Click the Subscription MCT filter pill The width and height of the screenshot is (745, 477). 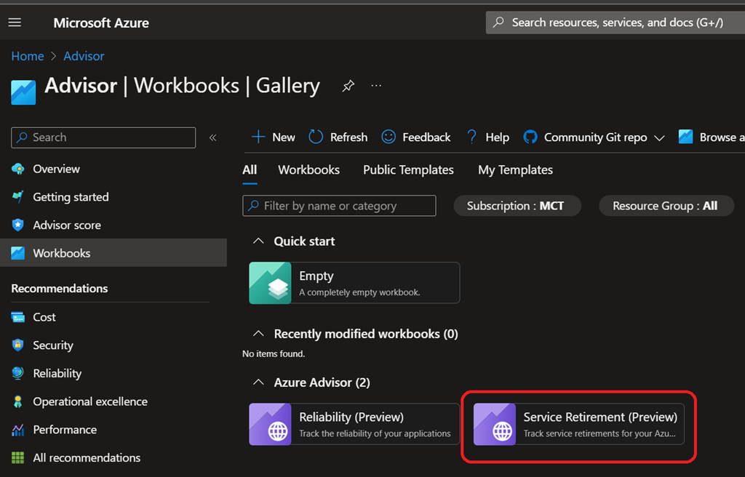(x=516, y=206)
